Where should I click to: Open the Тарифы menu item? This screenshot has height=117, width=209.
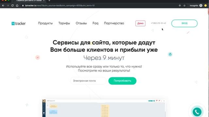pyautogui.click(x=64, y=23)
